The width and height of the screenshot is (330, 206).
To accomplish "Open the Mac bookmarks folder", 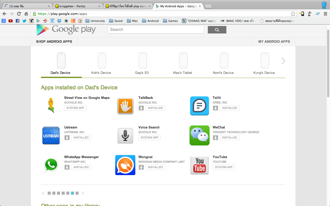I will click(x=132, y=21).
